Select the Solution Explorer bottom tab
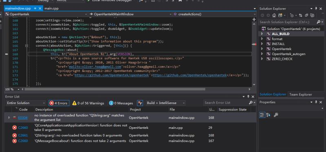This screenshot has height=152, width=326. tap(273, 94)
